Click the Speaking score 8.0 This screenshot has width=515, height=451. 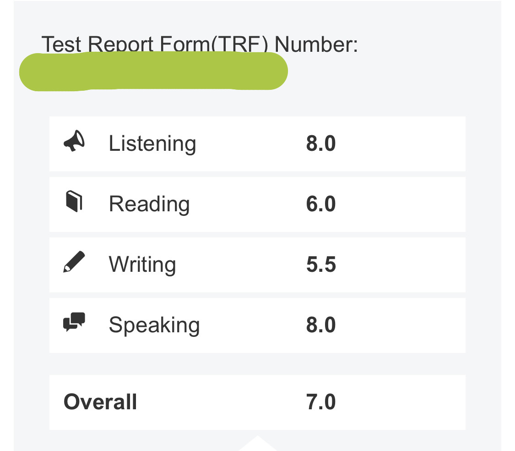(x=321, y=324)
